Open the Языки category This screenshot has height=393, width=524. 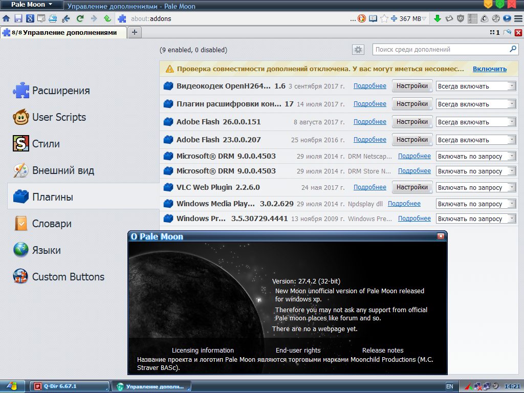(x=83, y=250)
